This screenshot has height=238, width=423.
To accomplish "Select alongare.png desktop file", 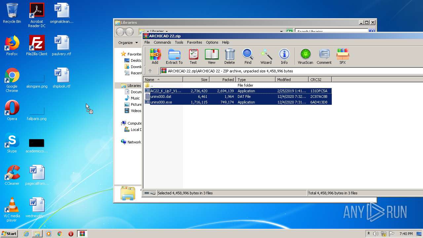I will (37, 81).
